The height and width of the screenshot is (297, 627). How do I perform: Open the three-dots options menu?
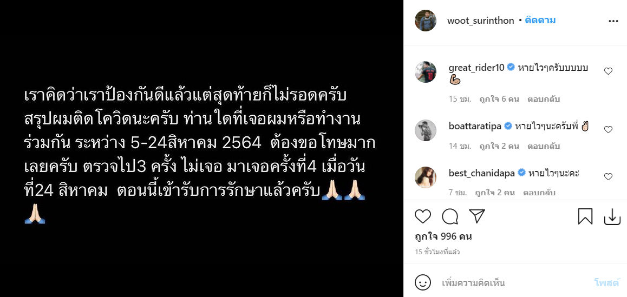click(x=613, y=21)
